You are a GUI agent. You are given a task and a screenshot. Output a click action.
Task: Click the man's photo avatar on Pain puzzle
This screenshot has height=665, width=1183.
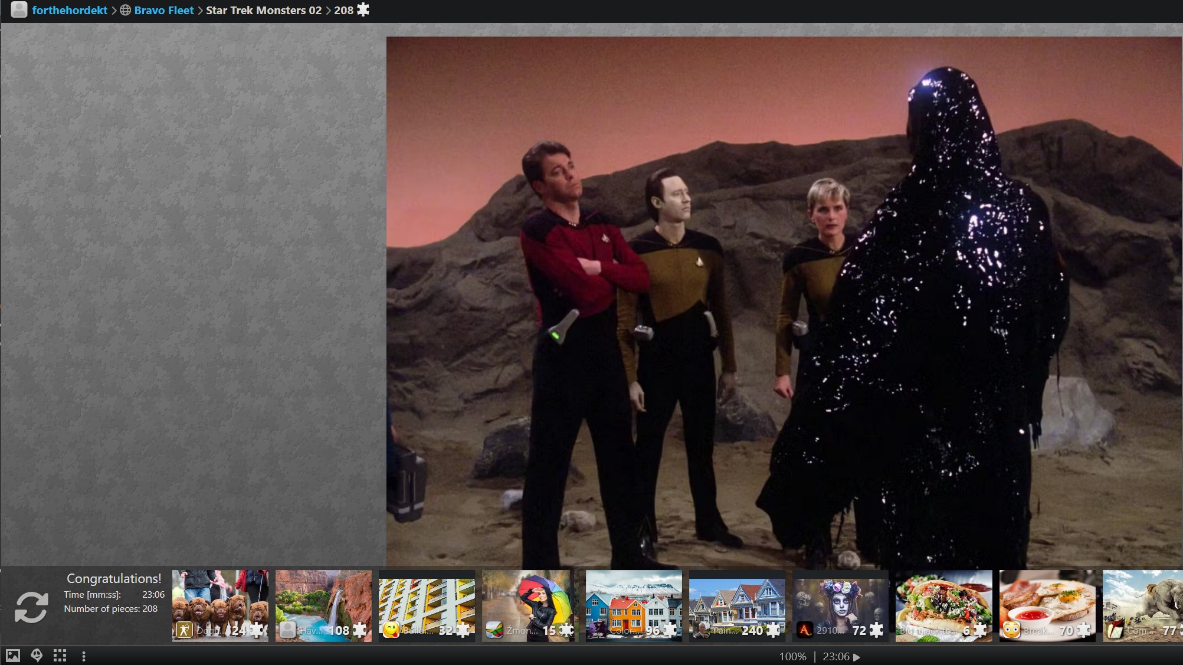pyautogui.click(x=701, y=630)
